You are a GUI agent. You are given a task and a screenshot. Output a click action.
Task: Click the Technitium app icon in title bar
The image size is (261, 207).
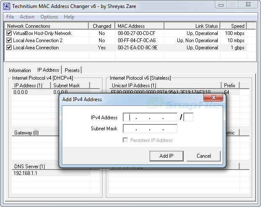pyautogui.click(x=7, y=6)
